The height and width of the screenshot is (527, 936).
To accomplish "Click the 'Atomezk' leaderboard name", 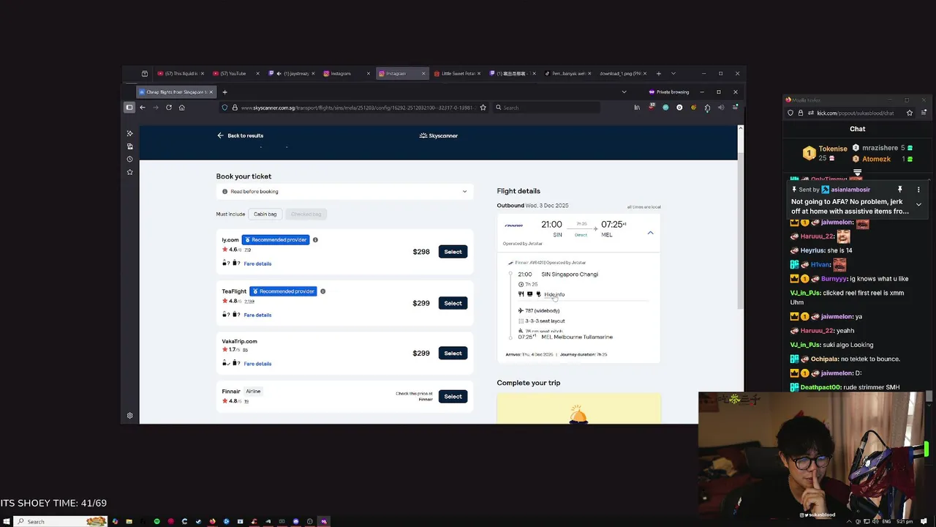I will pos(876,159).
